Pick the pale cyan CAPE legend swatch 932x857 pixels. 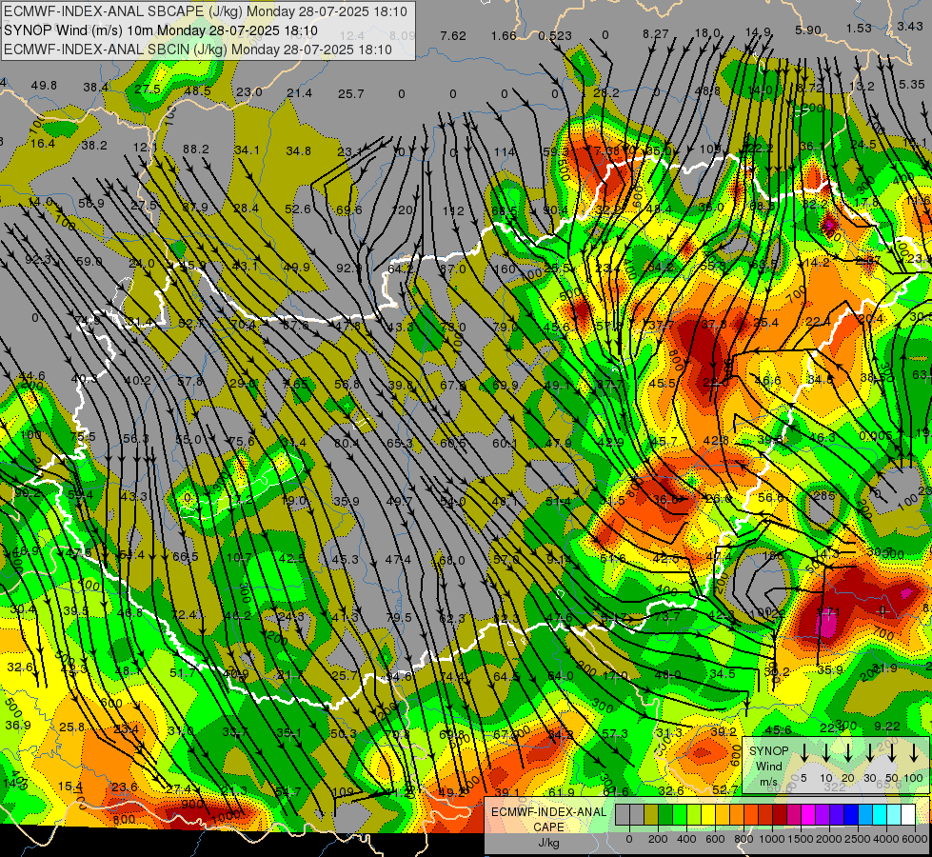point(893,815)
